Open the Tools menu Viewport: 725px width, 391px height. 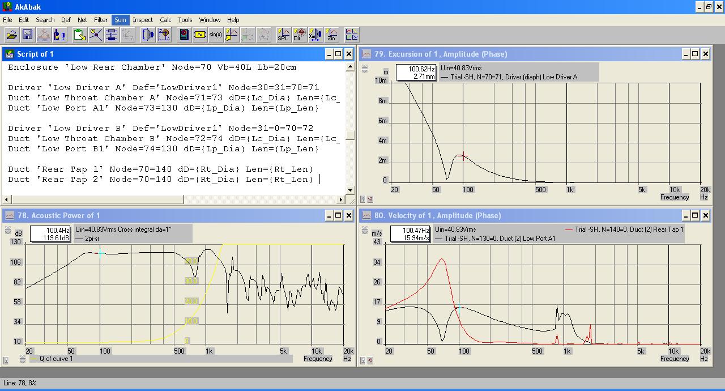pos(185,20)
